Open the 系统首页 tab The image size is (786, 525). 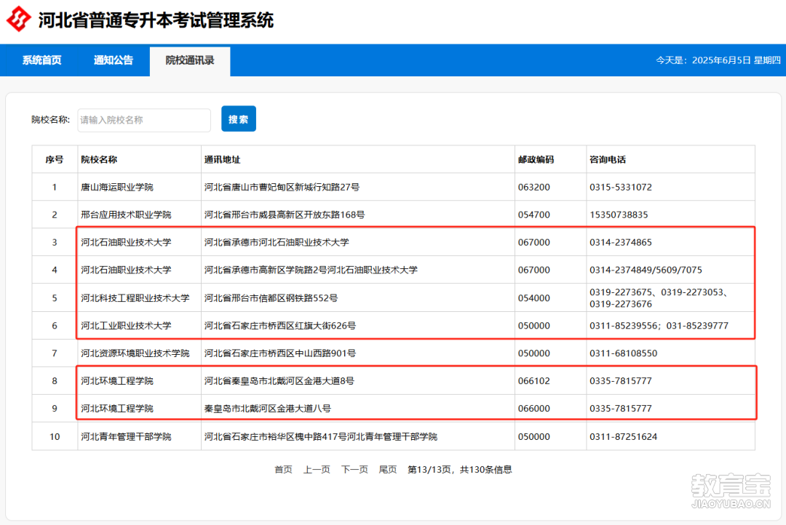(x=41, y=60)
